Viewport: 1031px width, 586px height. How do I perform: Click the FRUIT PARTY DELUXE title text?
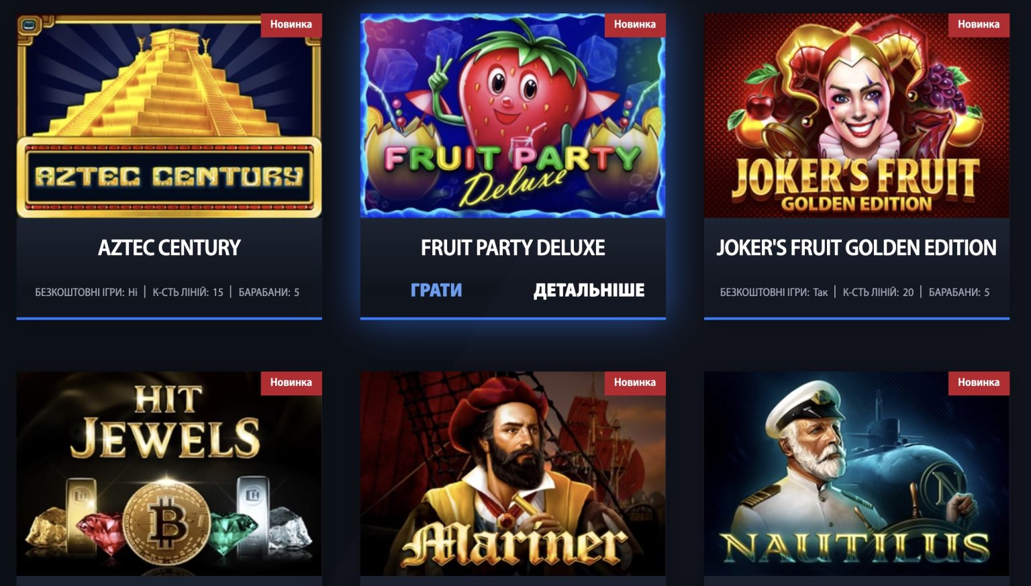click(x=513, y=248)
